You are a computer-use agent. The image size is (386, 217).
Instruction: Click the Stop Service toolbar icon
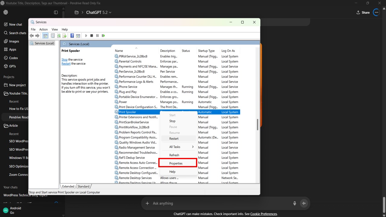[92, 36]
